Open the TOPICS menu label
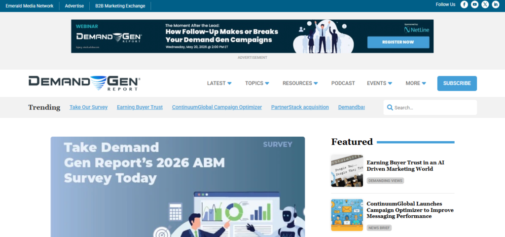 point(254,83)
